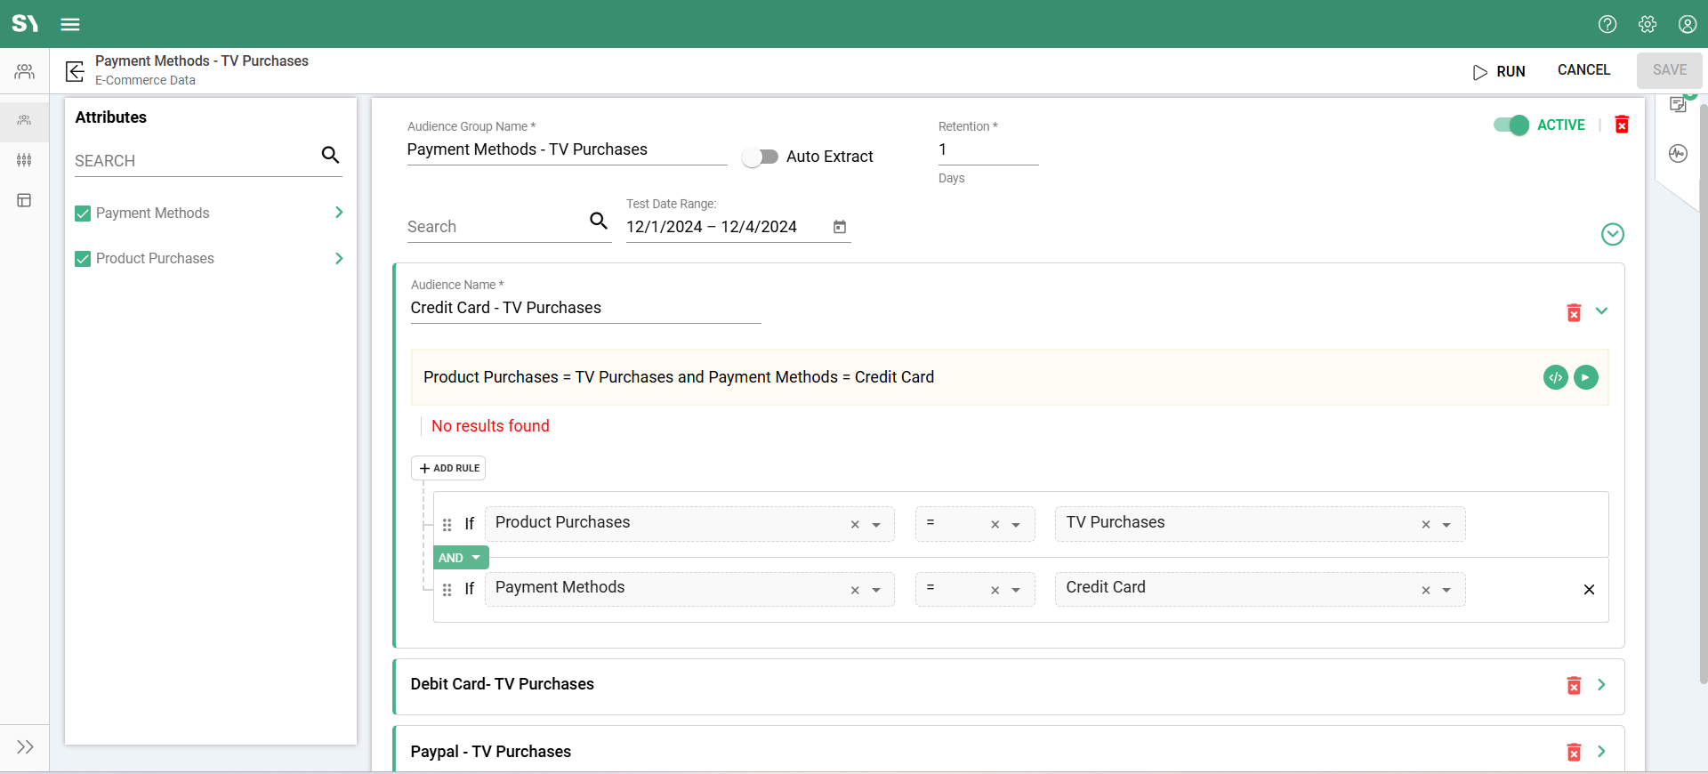Open the hamburger navigation menu
This screenshot has height=774, width=1708.
click(70, 24)
